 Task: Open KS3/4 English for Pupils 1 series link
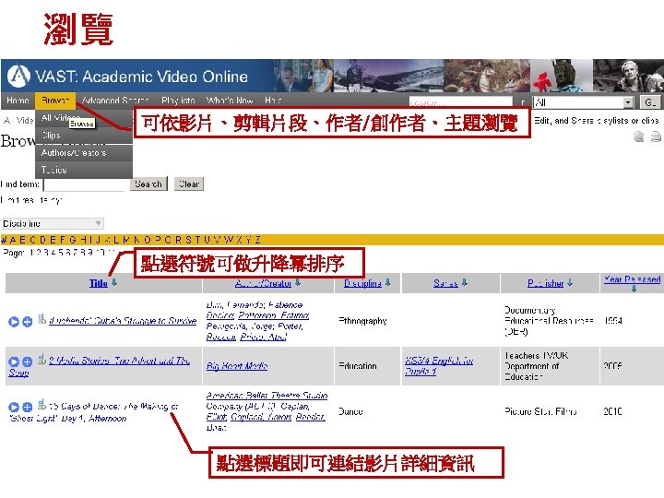click(439, 366)
